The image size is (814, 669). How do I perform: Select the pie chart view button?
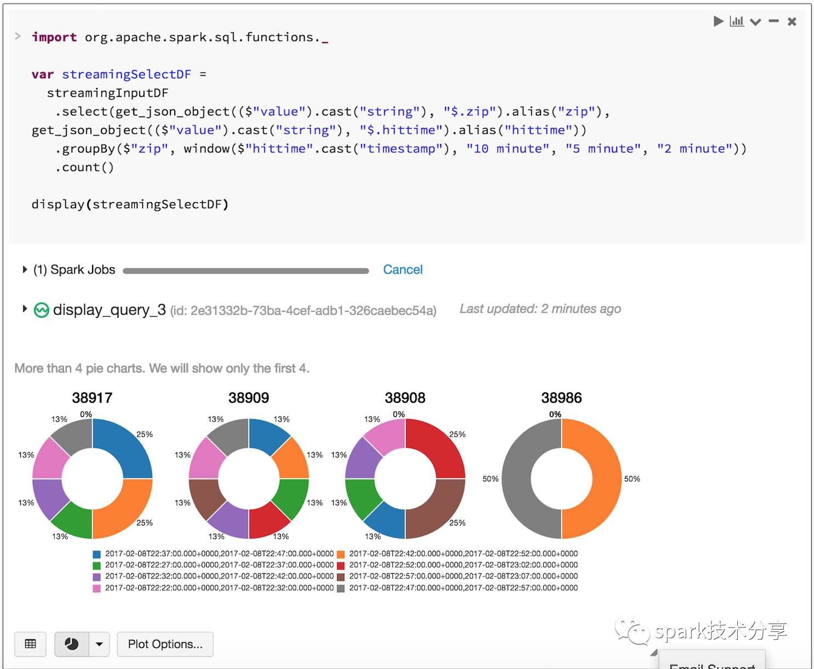point(71,644)
